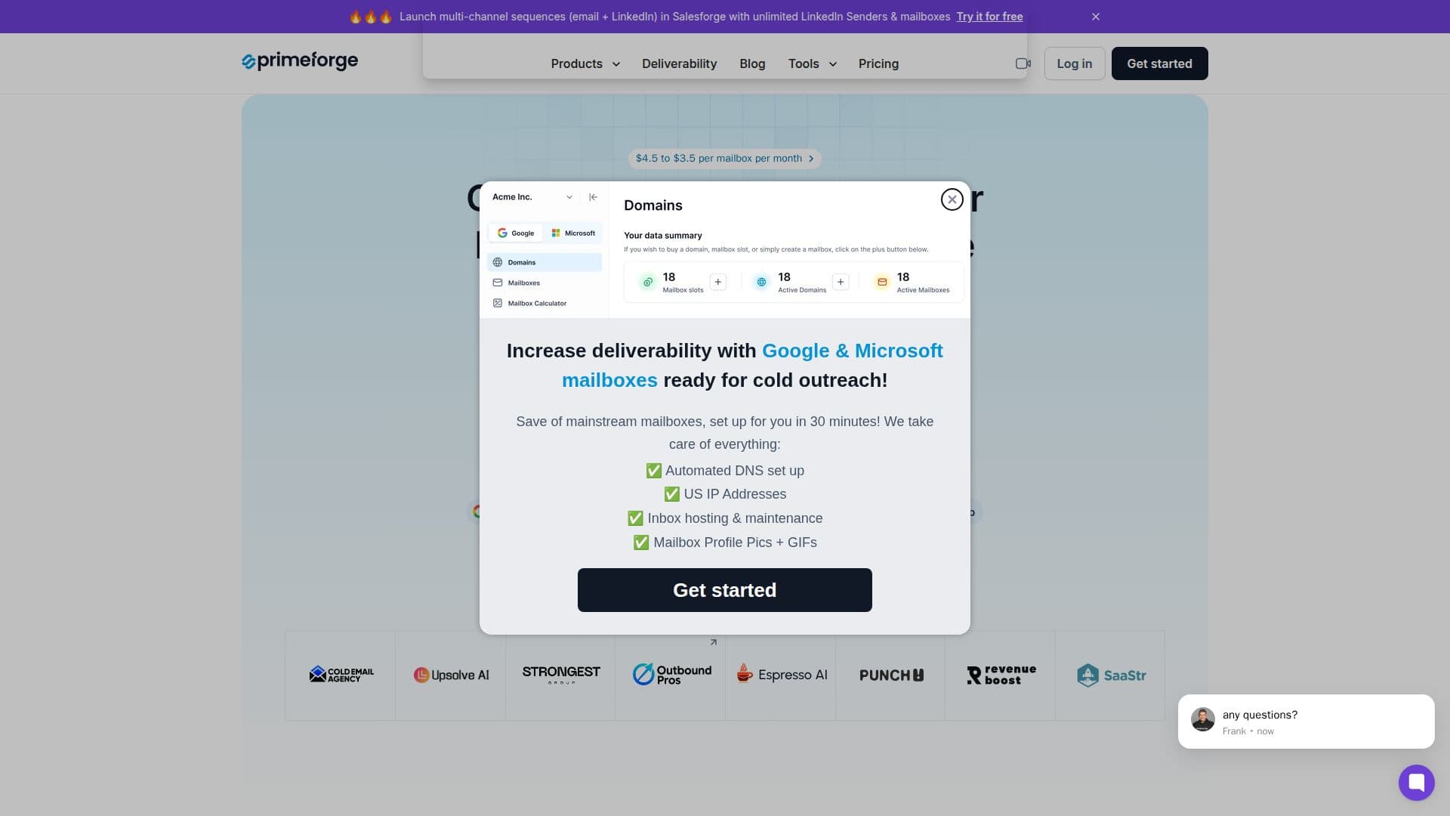Image resolution: width=1450 pixels, height=816 pixels.
Task: Switch to the Microsoft provider toggle
Action: click(x=573, y=233)
